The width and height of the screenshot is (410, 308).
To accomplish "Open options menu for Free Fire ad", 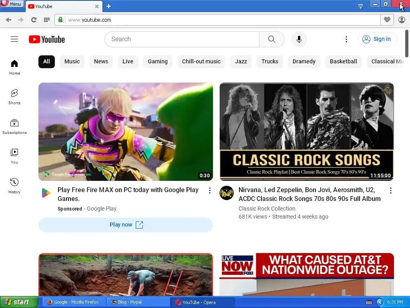I will 210,190.
